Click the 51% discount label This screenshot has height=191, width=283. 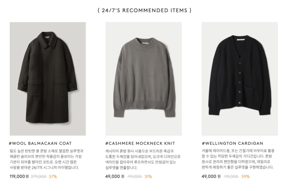pyautogui.click(x=148, y=177)
